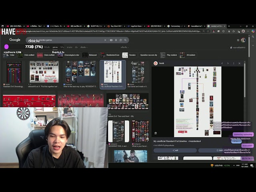The image size is (256, 192).
Task: Switch ENG input language indicator
Action: [238, 166]
